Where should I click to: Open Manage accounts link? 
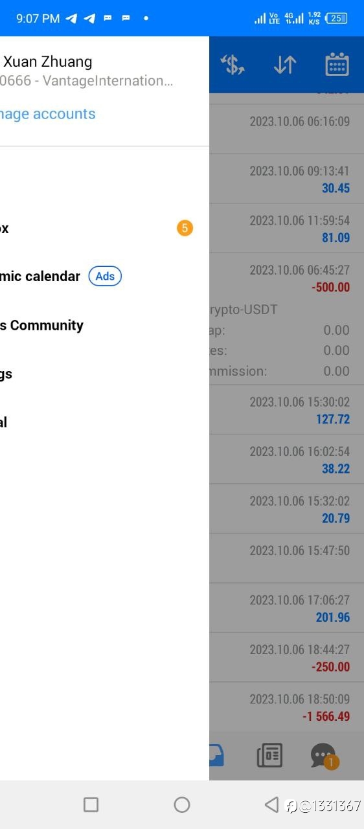48,114
